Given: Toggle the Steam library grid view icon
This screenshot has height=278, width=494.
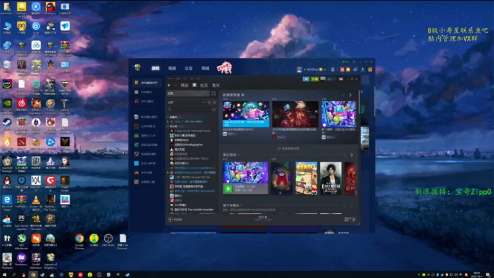Looking at the screenshot, I should [x=214, y=93].
